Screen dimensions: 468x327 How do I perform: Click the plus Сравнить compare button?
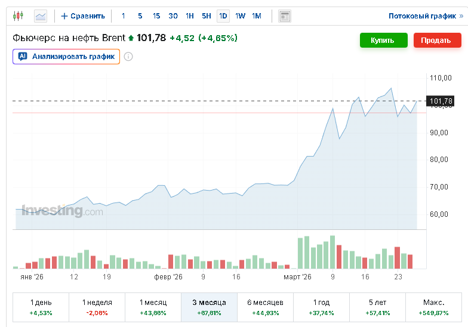pyautogui.click(x=83, y=16)
